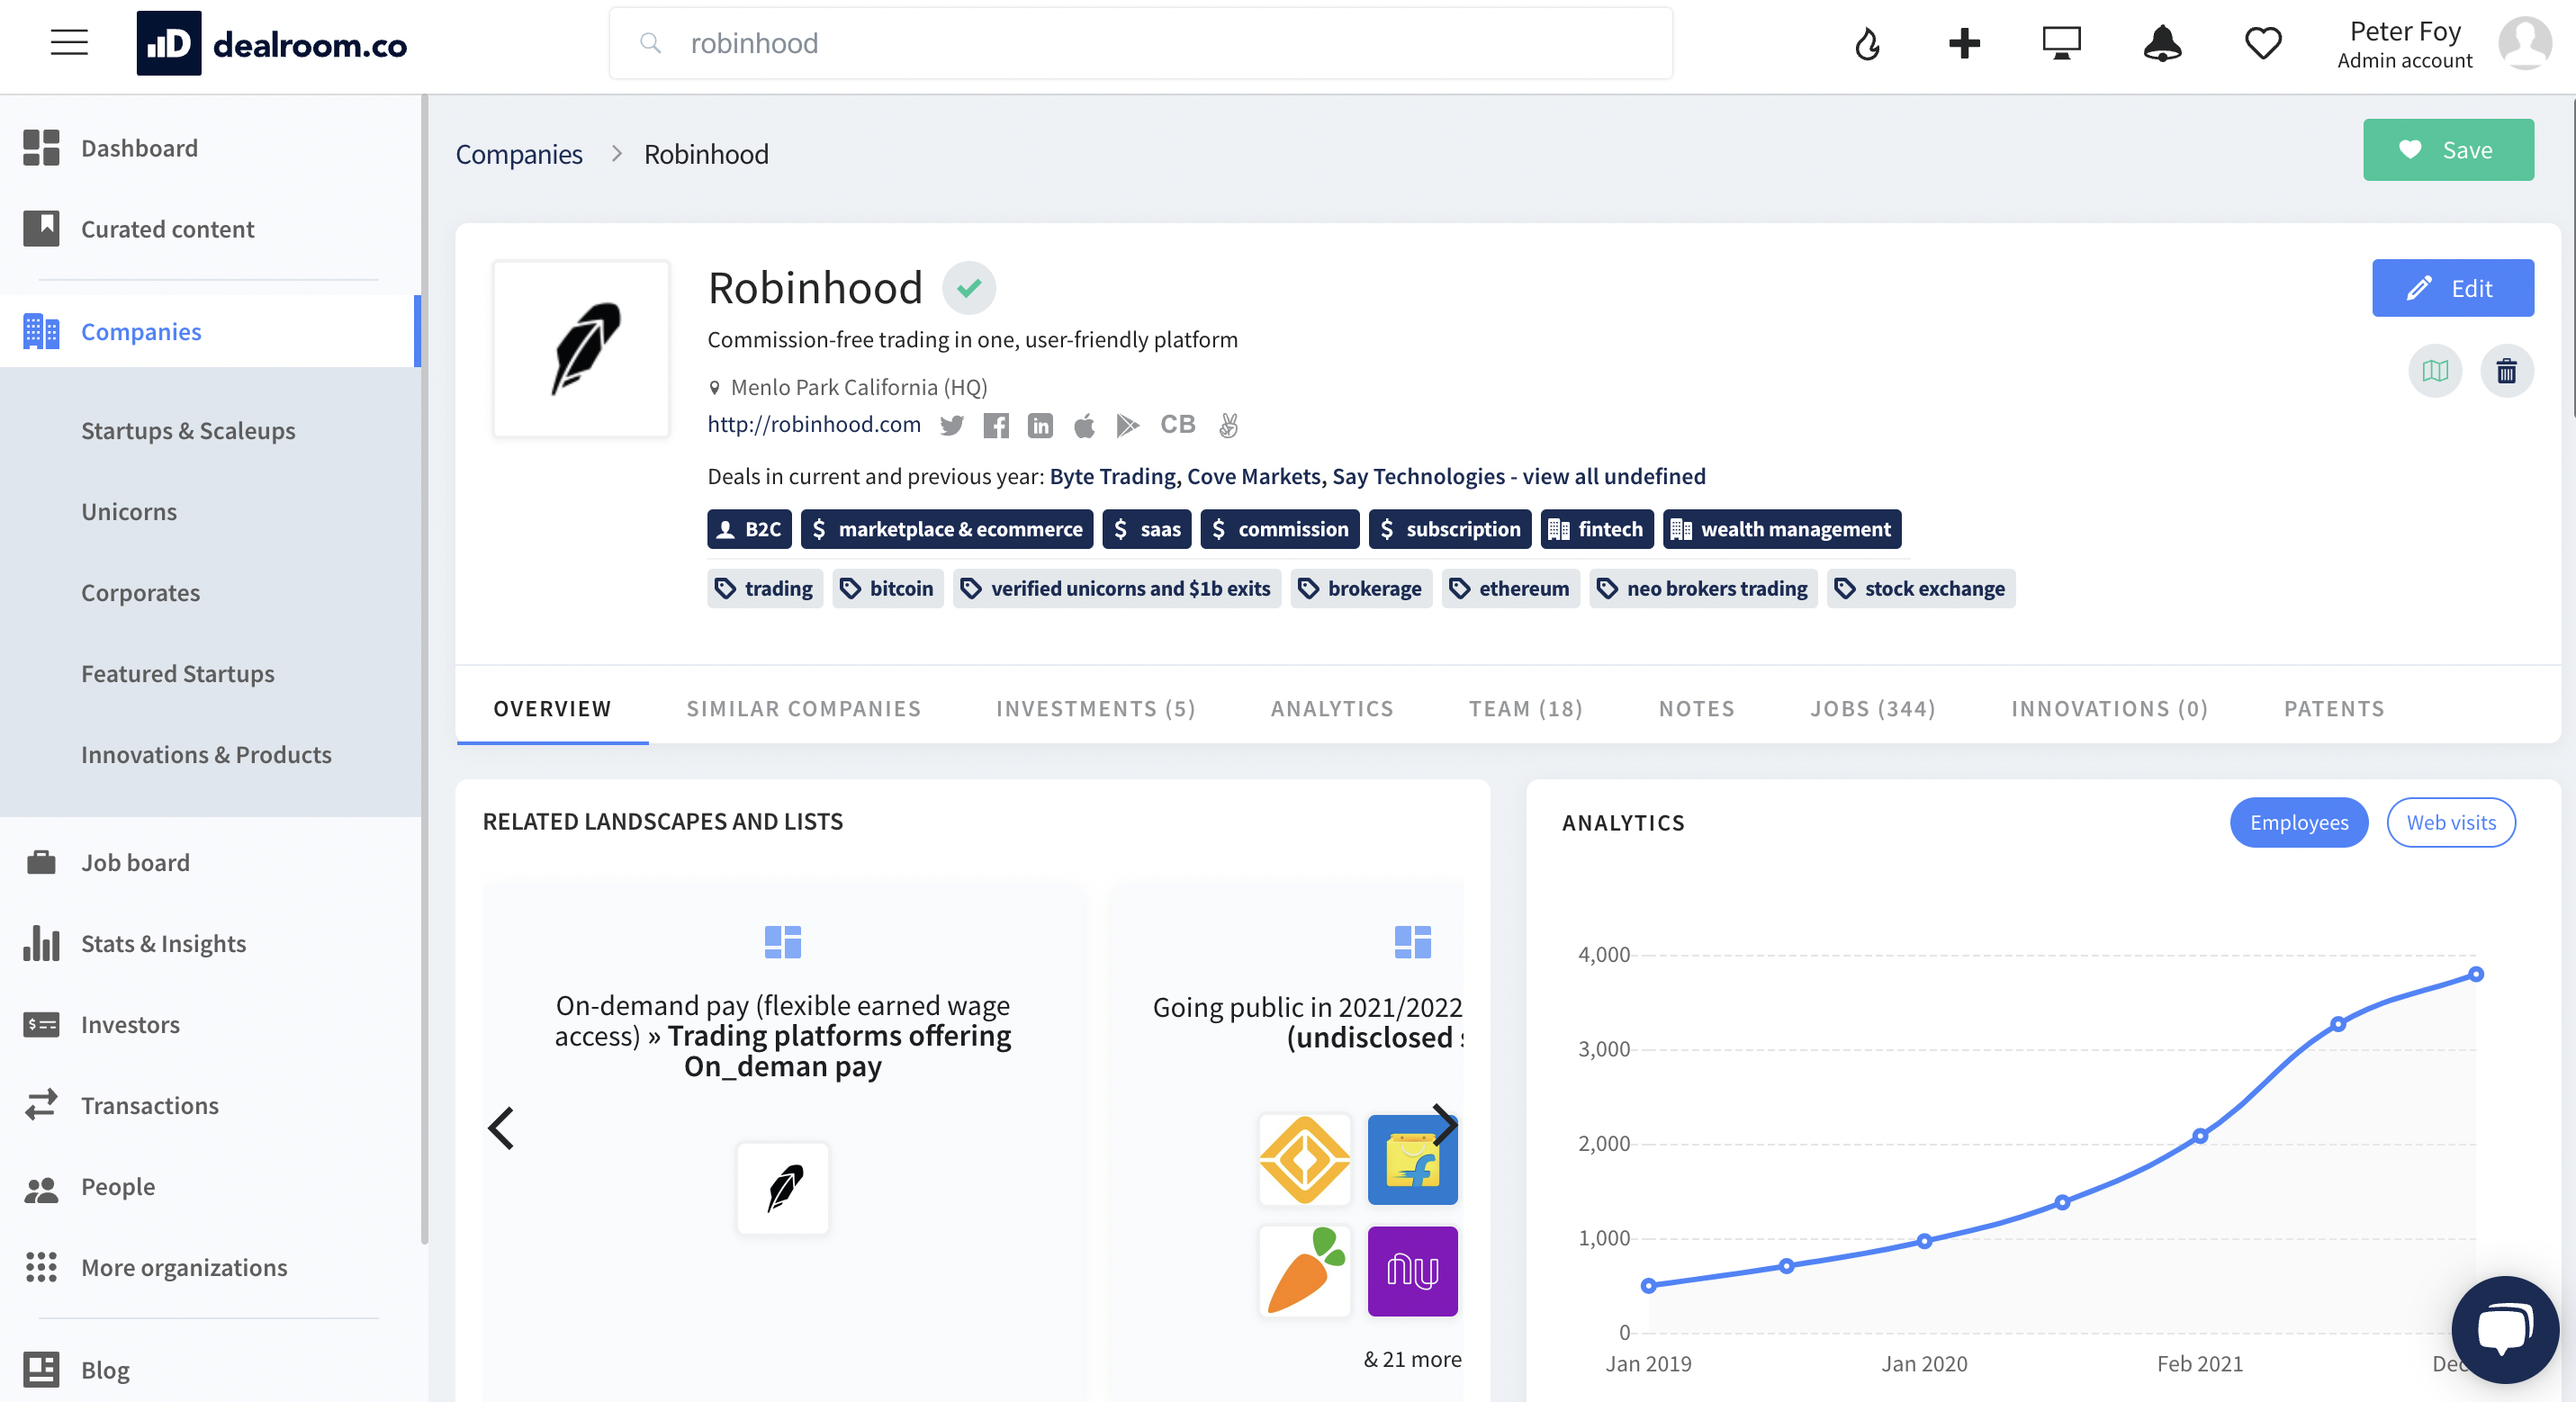
Task: Click the Edit button on Robinhood's profile
Action: click(2452, 288)
